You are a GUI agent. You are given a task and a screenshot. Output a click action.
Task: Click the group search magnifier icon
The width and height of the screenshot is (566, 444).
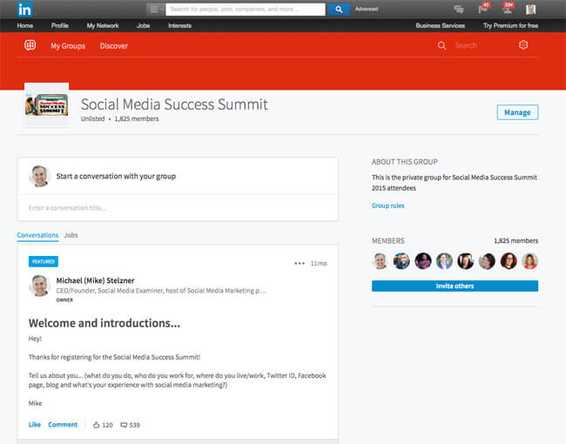pos(441,45)
